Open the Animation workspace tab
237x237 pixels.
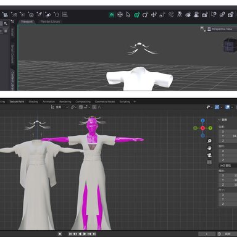coord(49,102)
